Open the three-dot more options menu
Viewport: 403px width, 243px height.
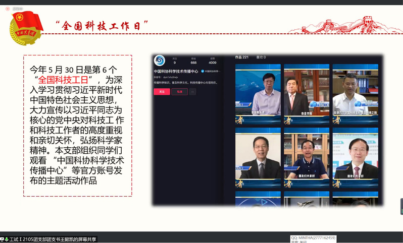pos(192,92)
